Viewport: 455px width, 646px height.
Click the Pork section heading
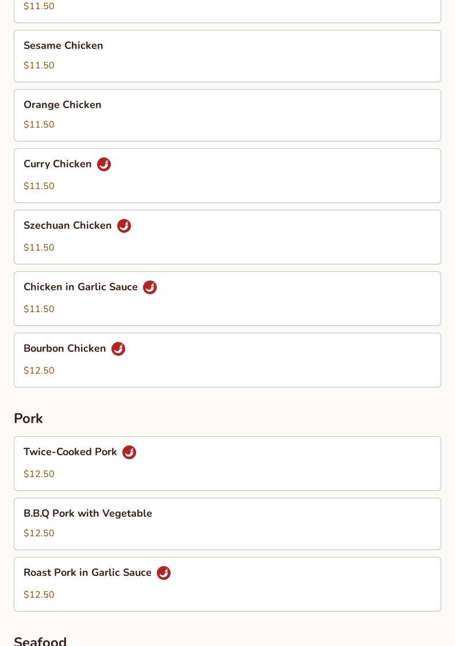[x=28, y=418]
